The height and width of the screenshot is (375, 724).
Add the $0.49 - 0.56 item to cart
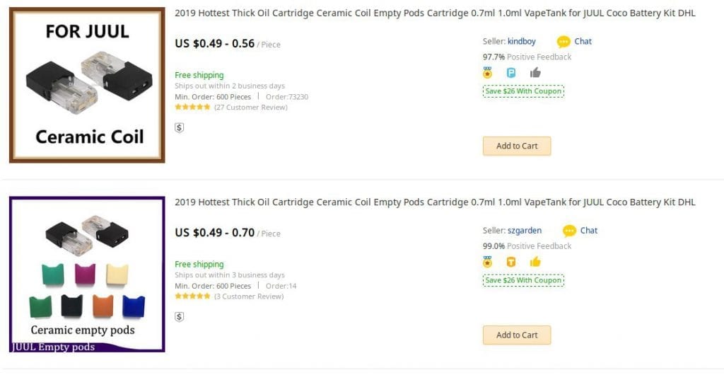(517, 146)
